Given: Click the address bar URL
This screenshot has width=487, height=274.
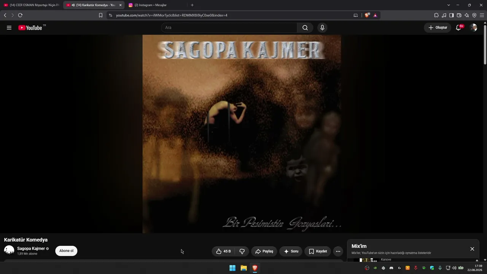Looking at the screenshot, I should coord(172,15).
